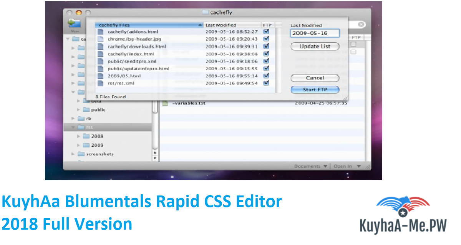The width and height of the screenshot is (461, 245).
Task: Select the cachefly/addons.html row
Action: click(186, 32)
